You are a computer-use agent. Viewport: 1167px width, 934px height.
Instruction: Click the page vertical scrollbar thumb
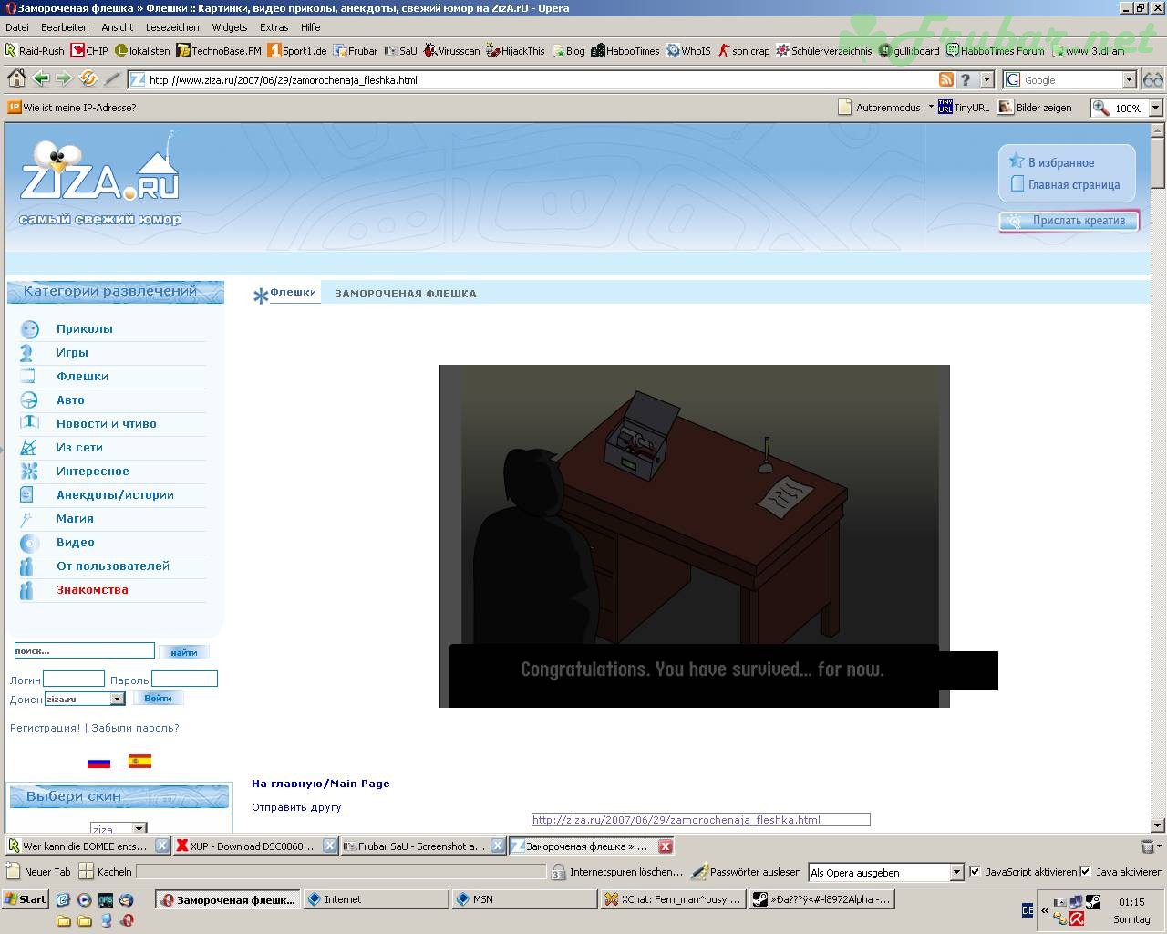tap(1158, 164)
